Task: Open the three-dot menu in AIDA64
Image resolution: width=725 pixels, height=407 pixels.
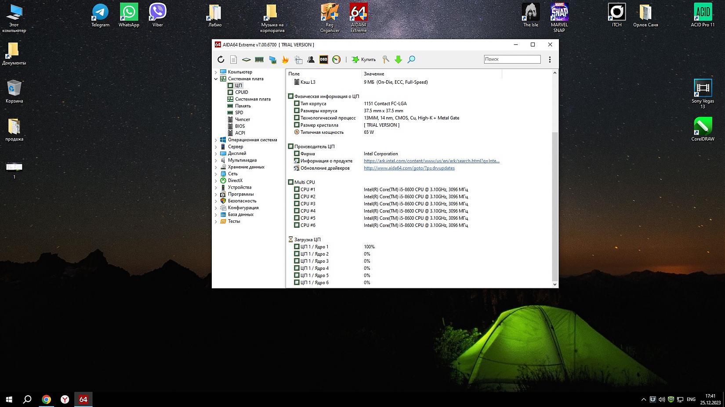Action: (550, 60)
